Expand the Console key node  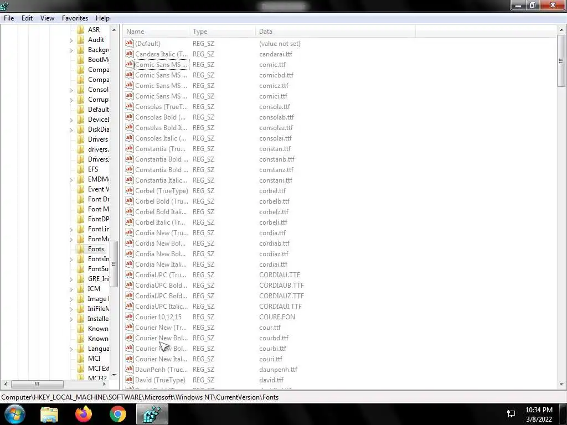[x=71, y=90]
